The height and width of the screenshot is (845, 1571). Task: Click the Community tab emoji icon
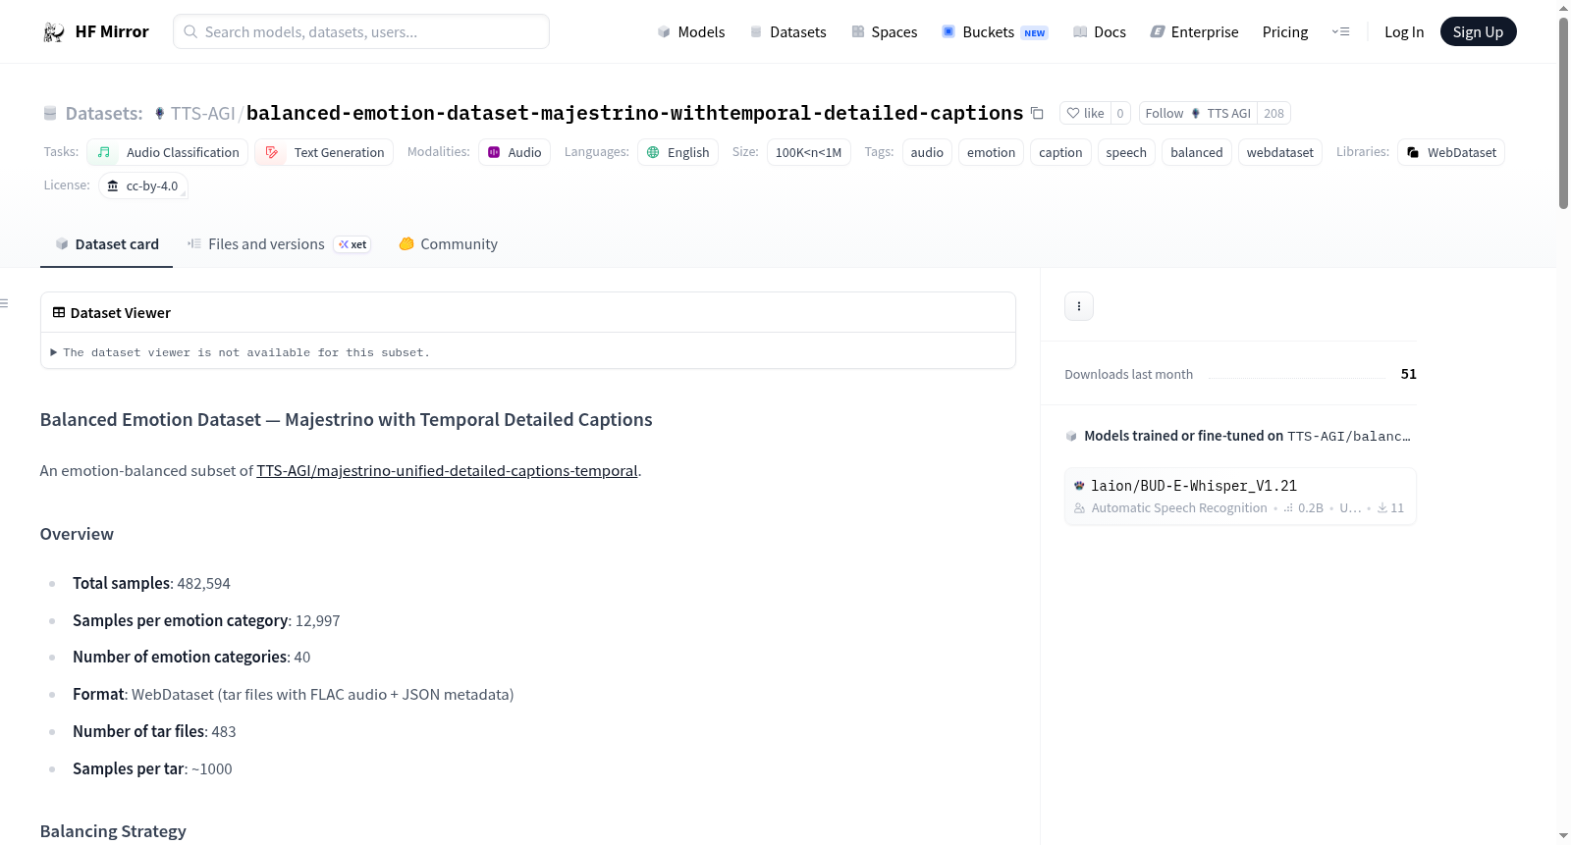pos(406,243)
